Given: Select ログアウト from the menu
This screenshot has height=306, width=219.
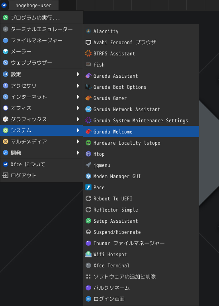Looking at the screenshot, I should point(41,175).
